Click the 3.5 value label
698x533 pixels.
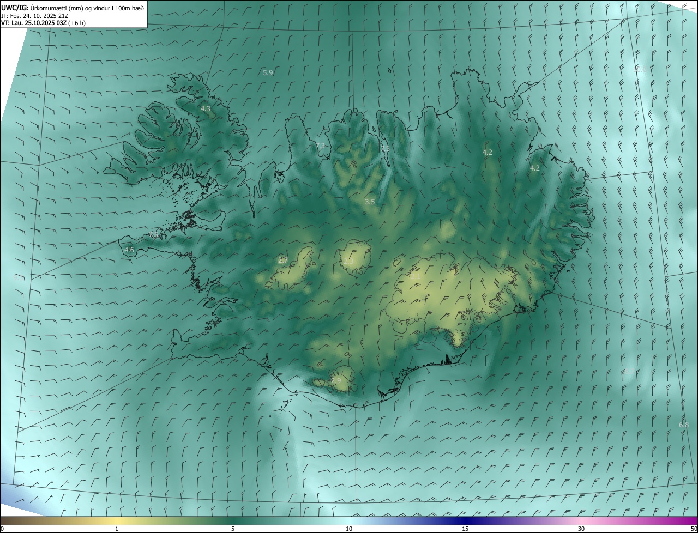point(370,202)
